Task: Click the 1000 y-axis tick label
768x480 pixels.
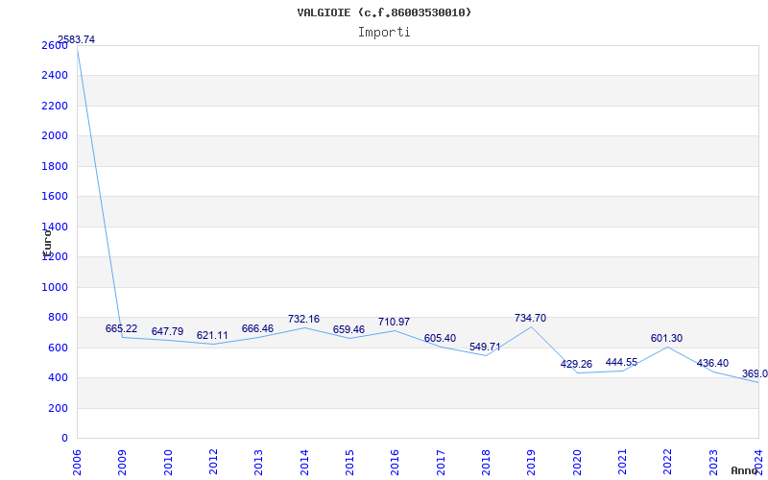Action: pos(55,287)
